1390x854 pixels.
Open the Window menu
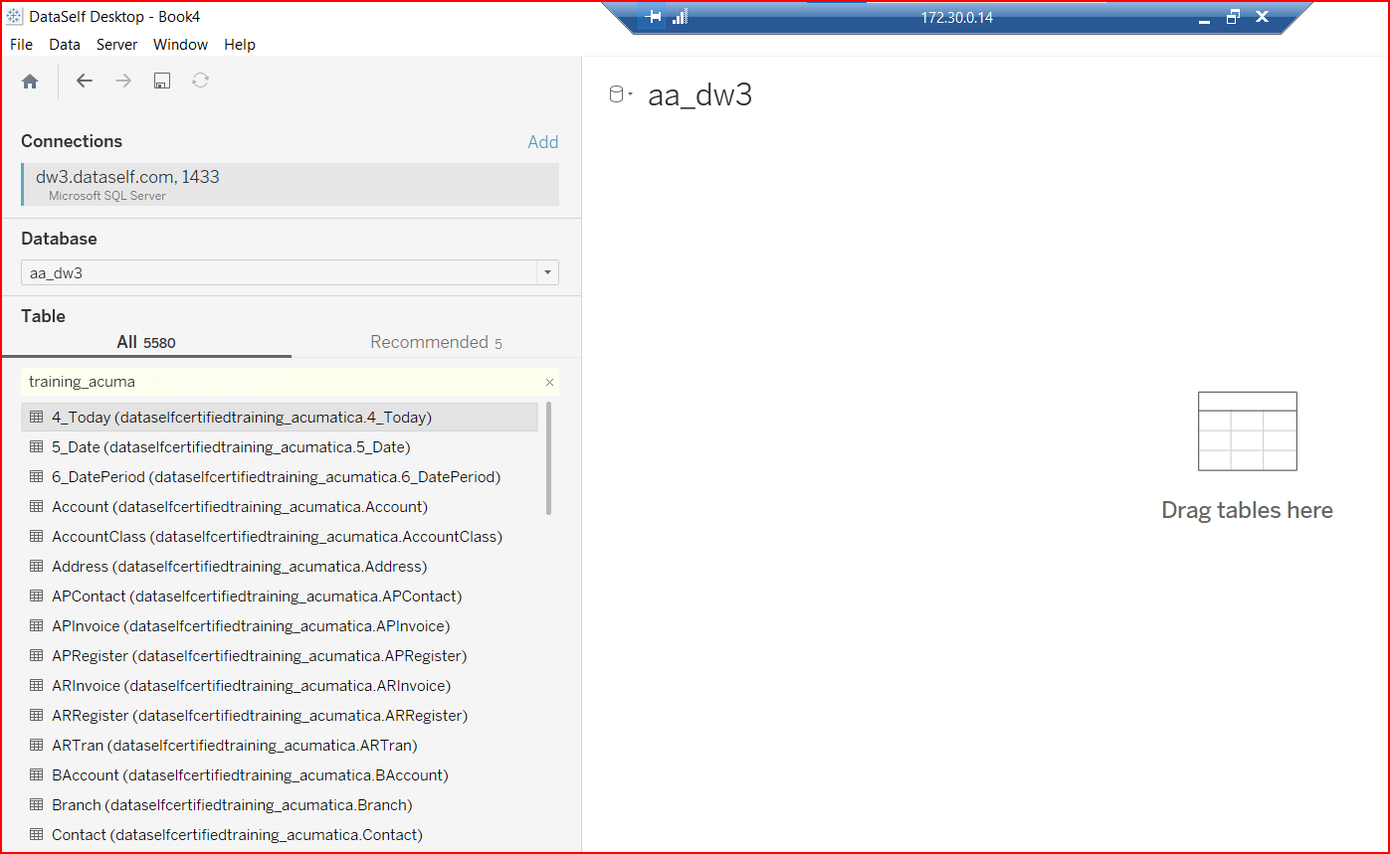click(x=180, y=45)
